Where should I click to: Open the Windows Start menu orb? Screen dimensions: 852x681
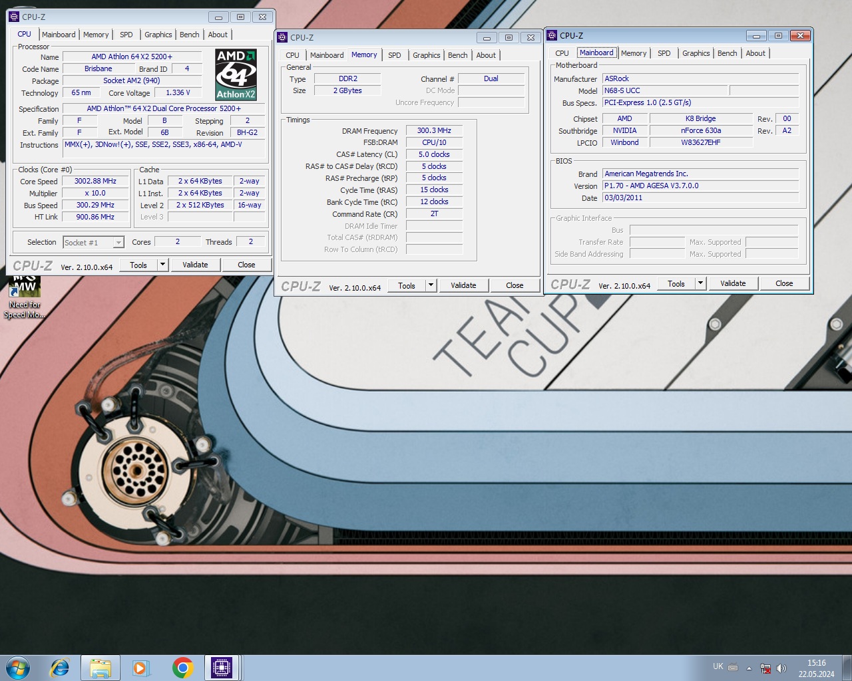click(x=18, y=668)
